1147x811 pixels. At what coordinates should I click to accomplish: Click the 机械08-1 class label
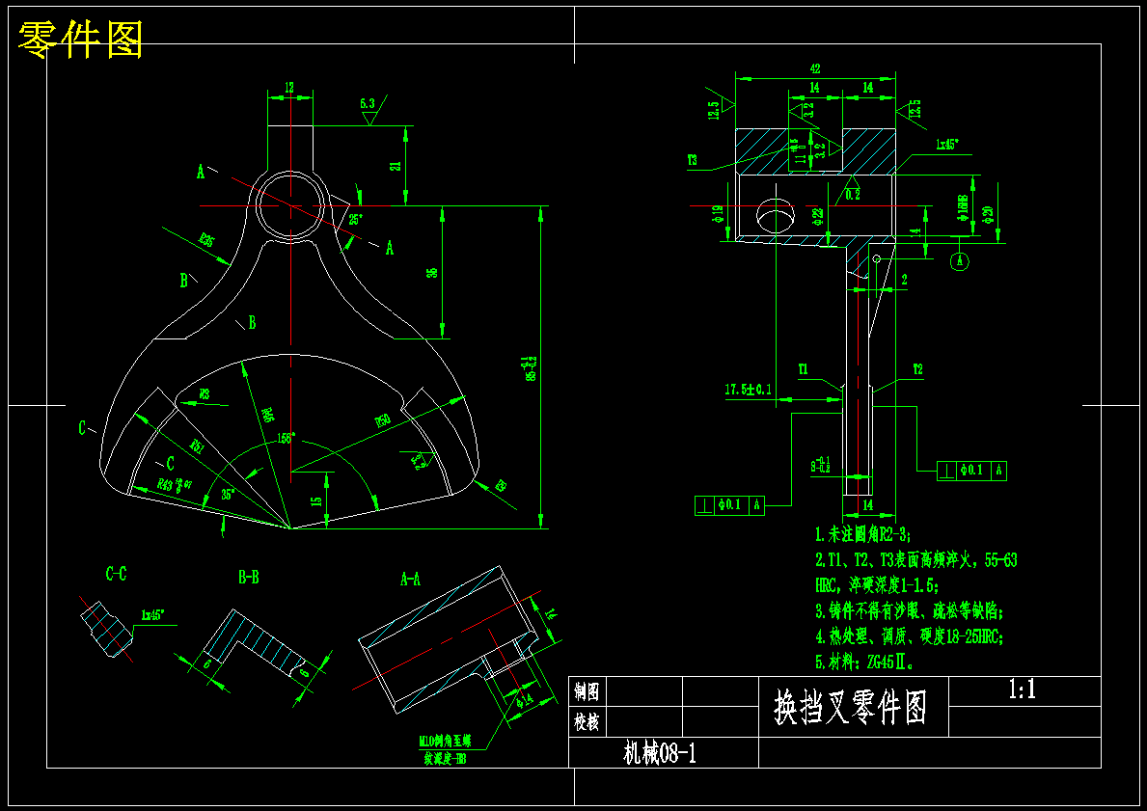[x=660, y=753]
